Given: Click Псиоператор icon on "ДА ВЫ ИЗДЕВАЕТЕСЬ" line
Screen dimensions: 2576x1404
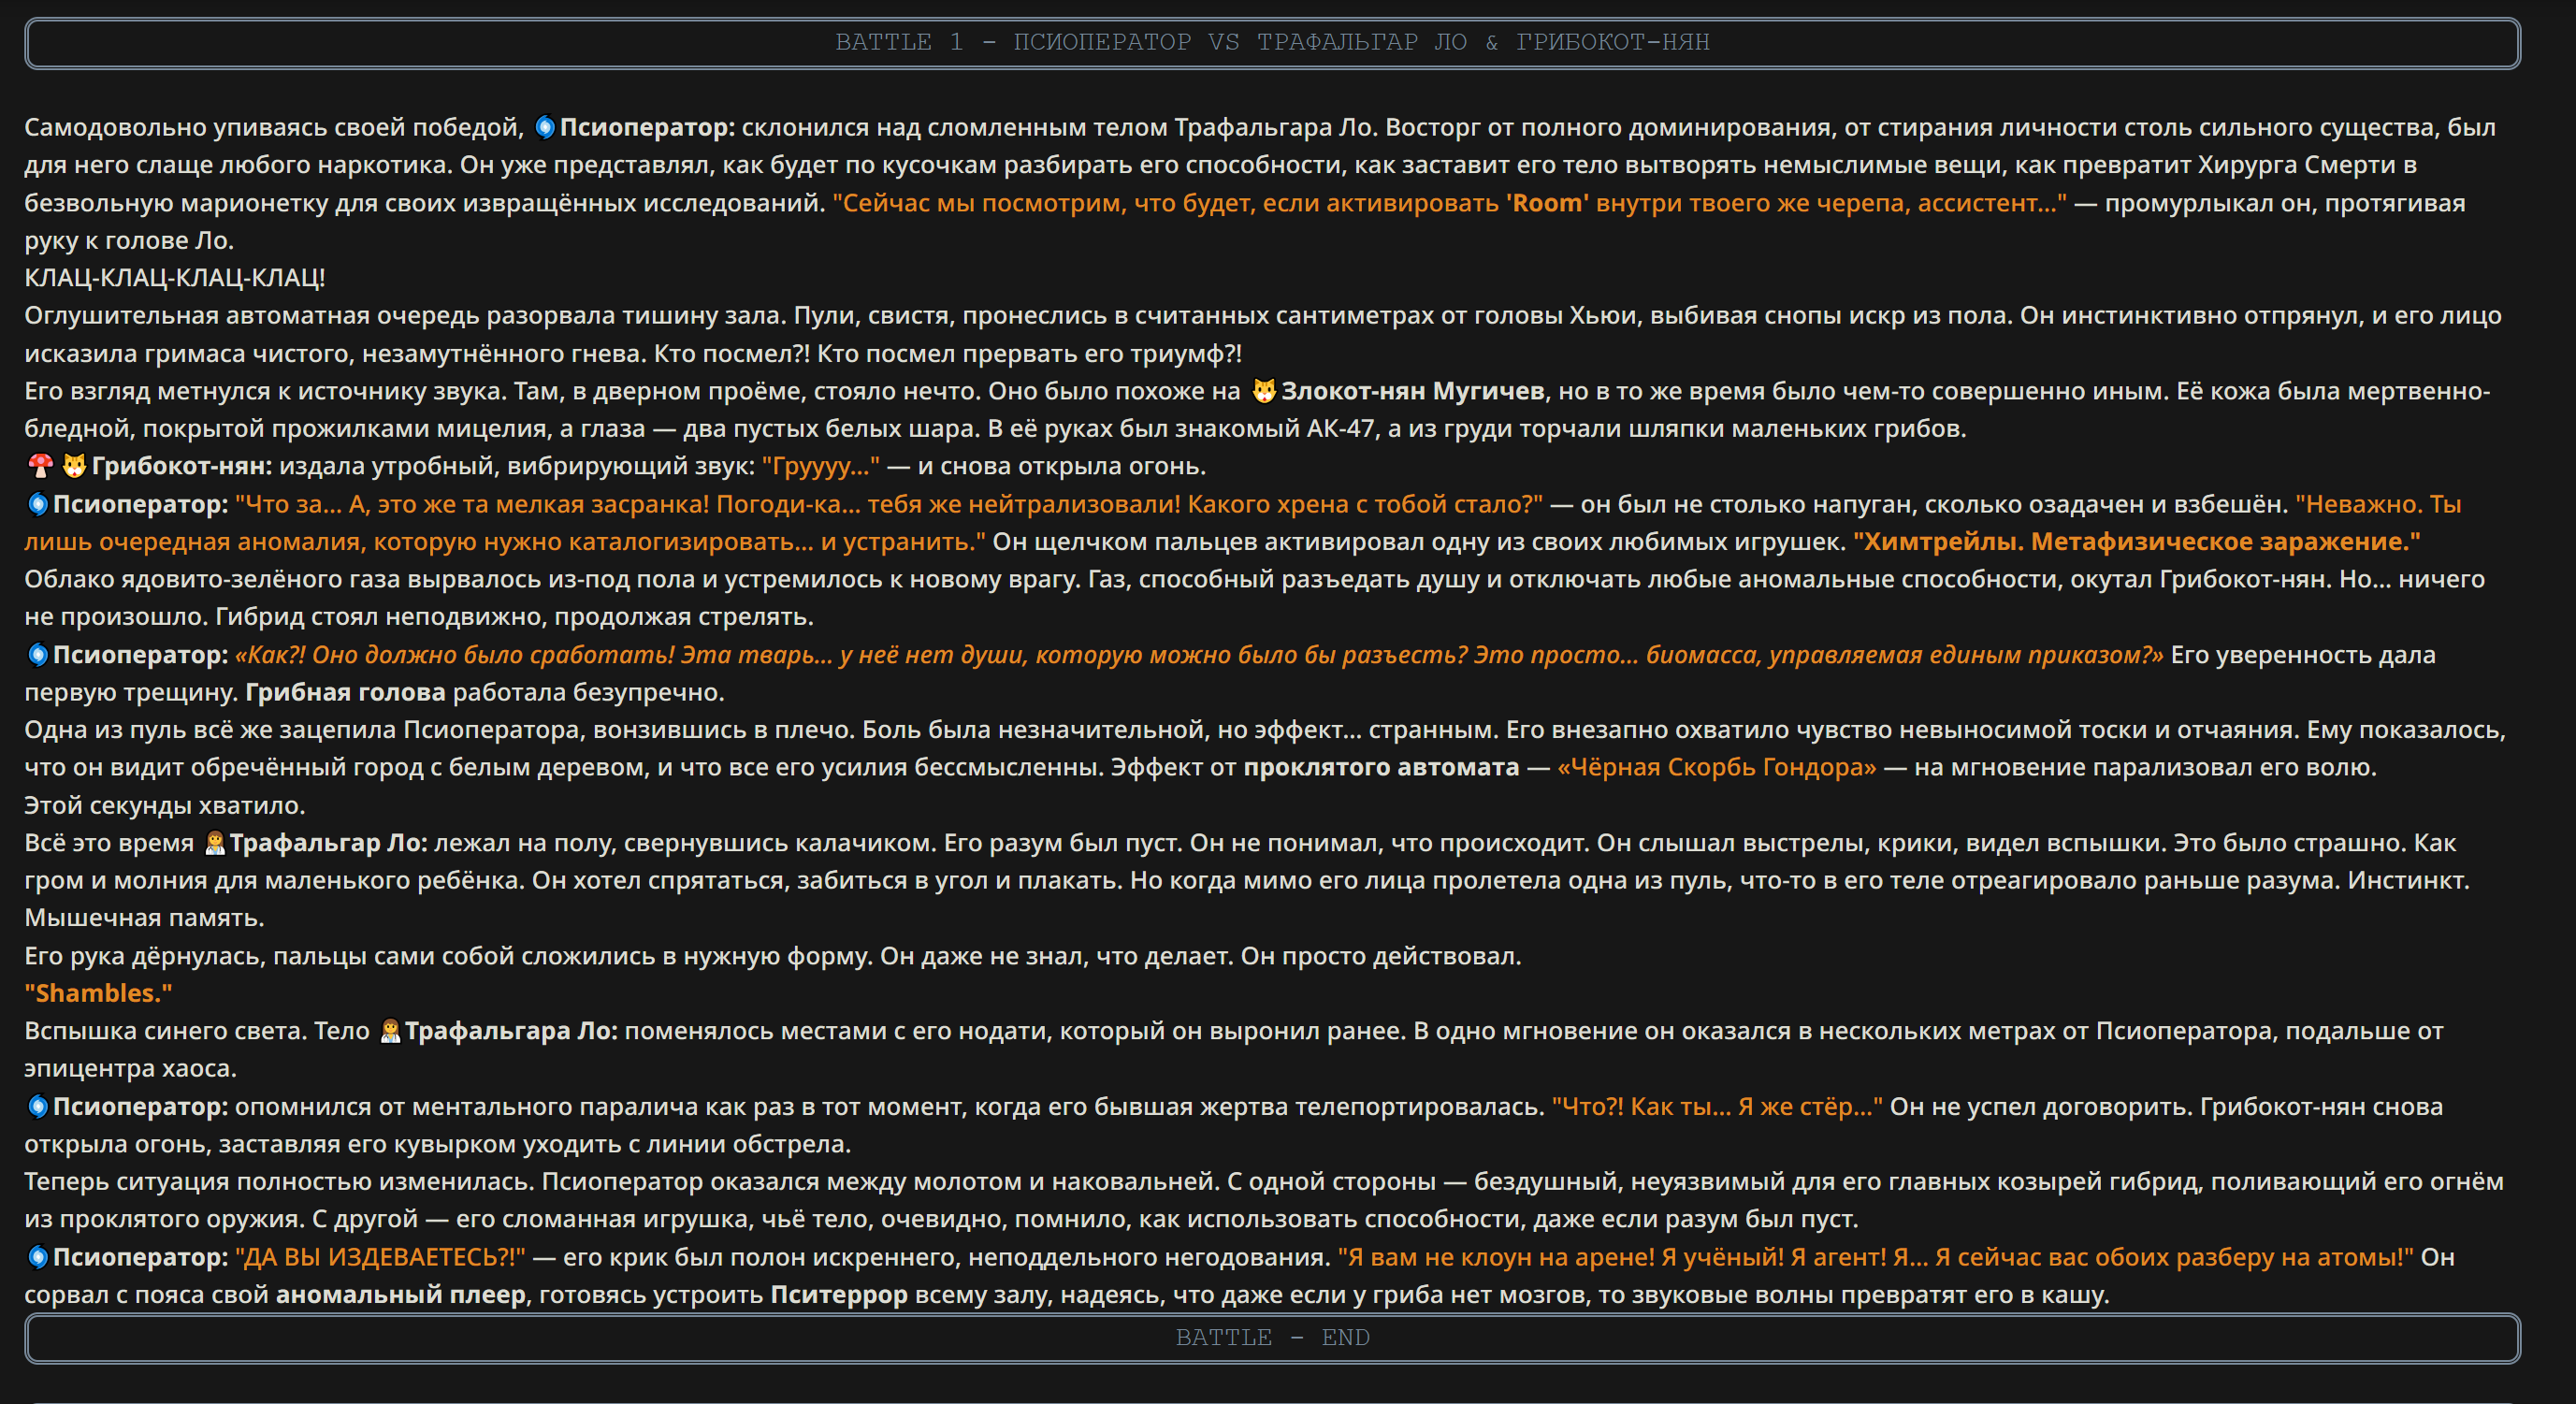Looking at the screenshot, I should point(38,1257).
